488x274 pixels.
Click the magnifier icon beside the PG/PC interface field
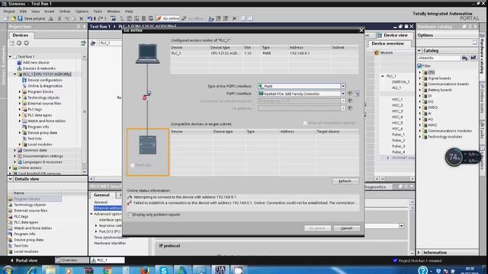pyautogui.click(x=357, y=94)
